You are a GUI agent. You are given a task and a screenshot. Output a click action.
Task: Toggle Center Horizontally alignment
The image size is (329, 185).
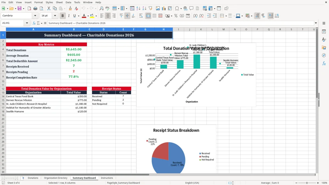click(108, 16)
